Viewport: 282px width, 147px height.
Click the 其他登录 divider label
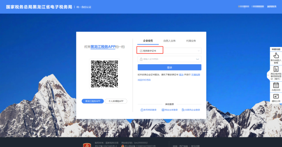pyautogui.click(x=169, y=104)
